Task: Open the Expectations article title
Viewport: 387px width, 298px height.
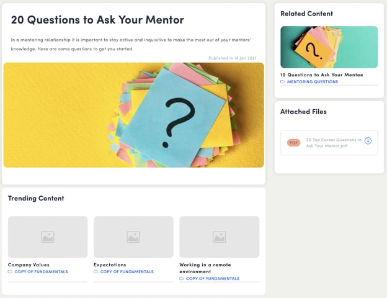Action: [110, 264]
